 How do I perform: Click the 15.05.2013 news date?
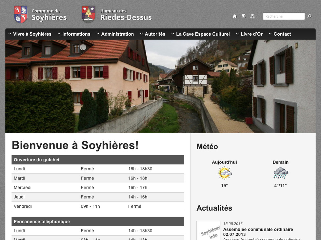[x=233, y=224]
